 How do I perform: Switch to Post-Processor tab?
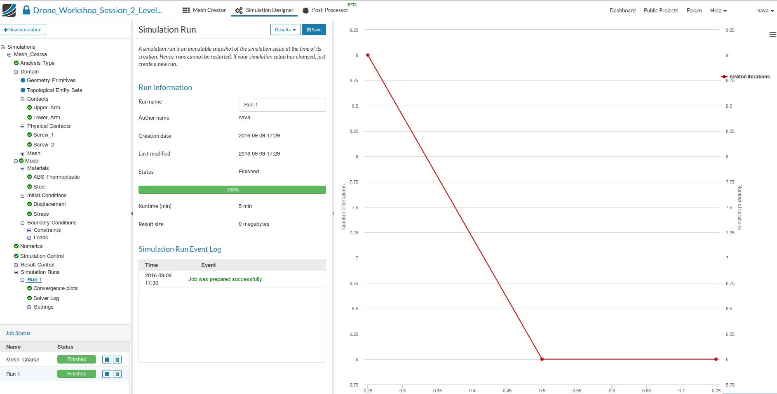pos(325,10)
